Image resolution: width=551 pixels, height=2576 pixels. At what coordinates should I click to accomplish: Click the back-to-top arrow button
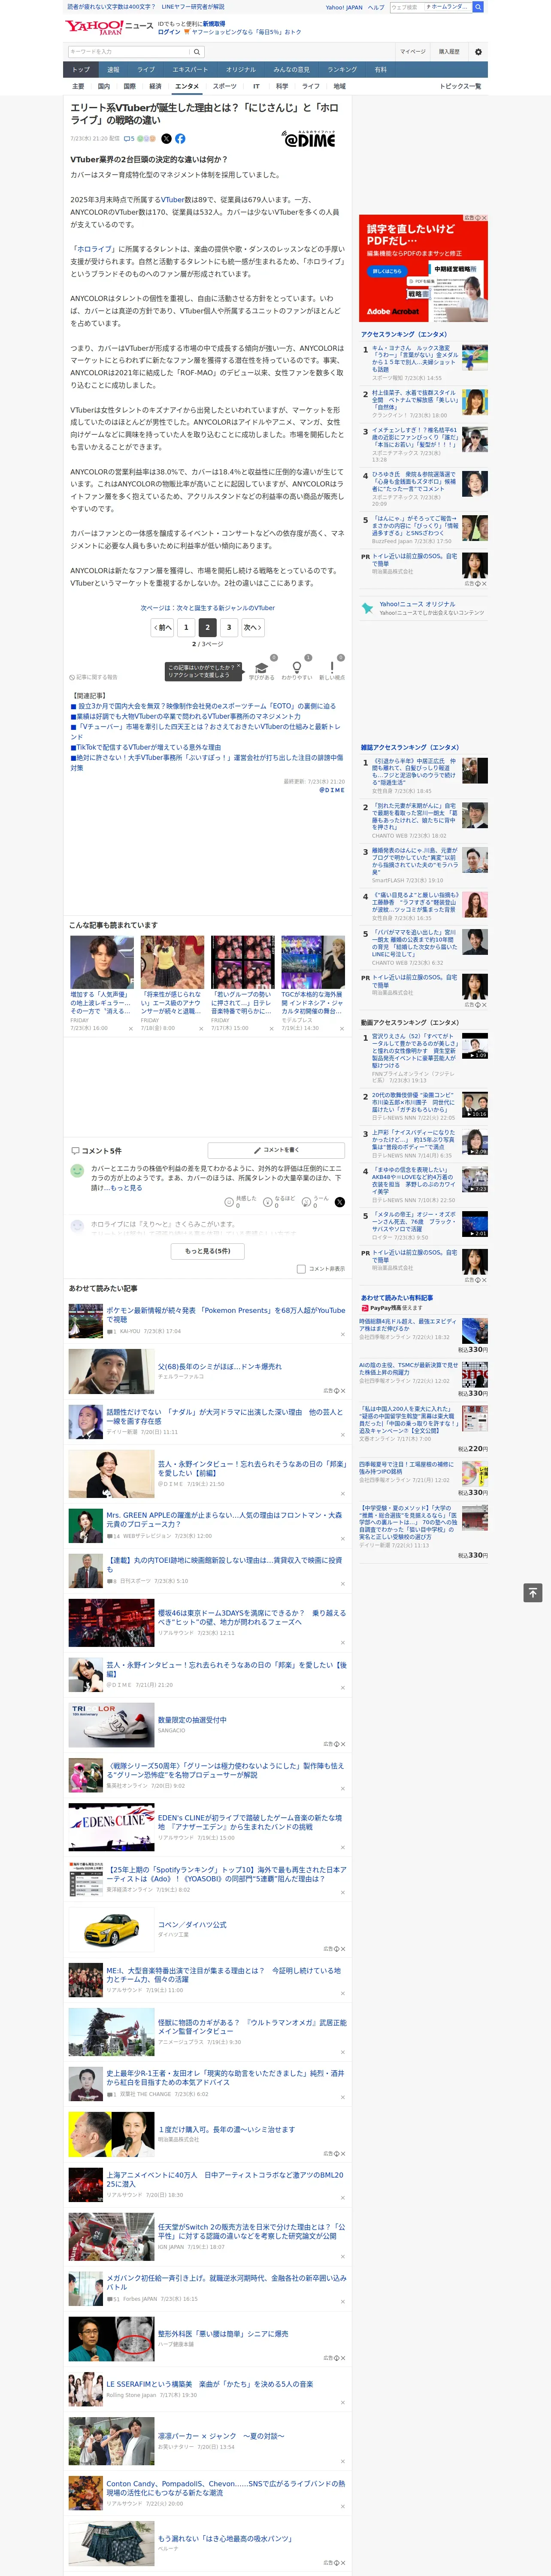click(533, 1592)
